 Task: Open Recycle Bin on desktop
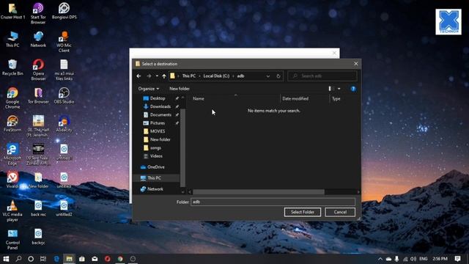tap(12, 67)
